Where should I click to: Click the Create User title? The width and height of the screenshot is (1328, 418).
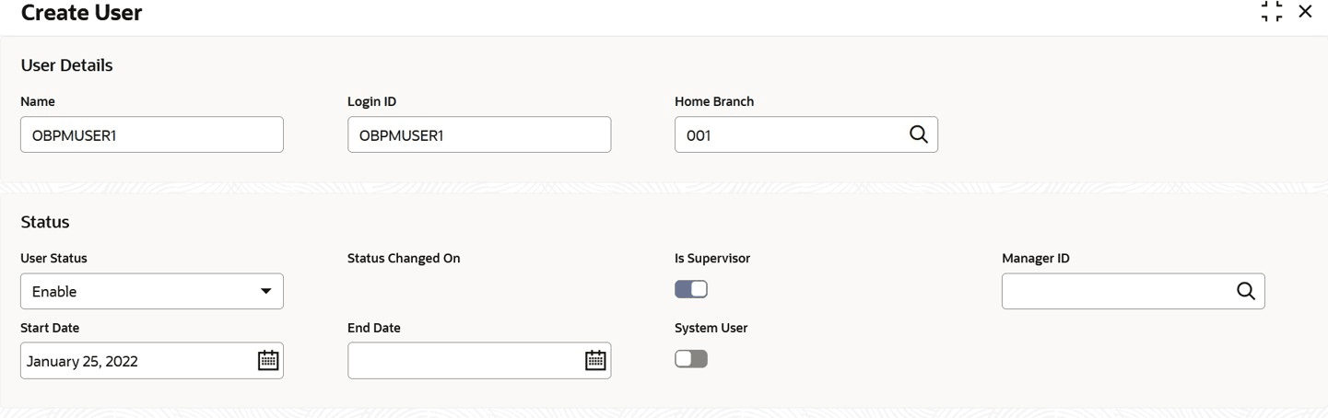(81, 14)
